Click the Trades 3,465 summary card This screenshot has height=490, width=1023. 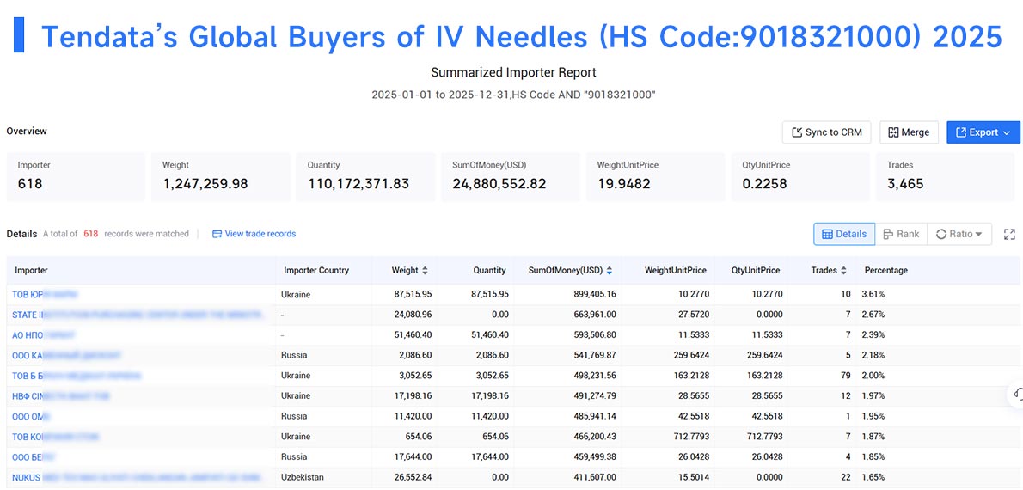945,177
